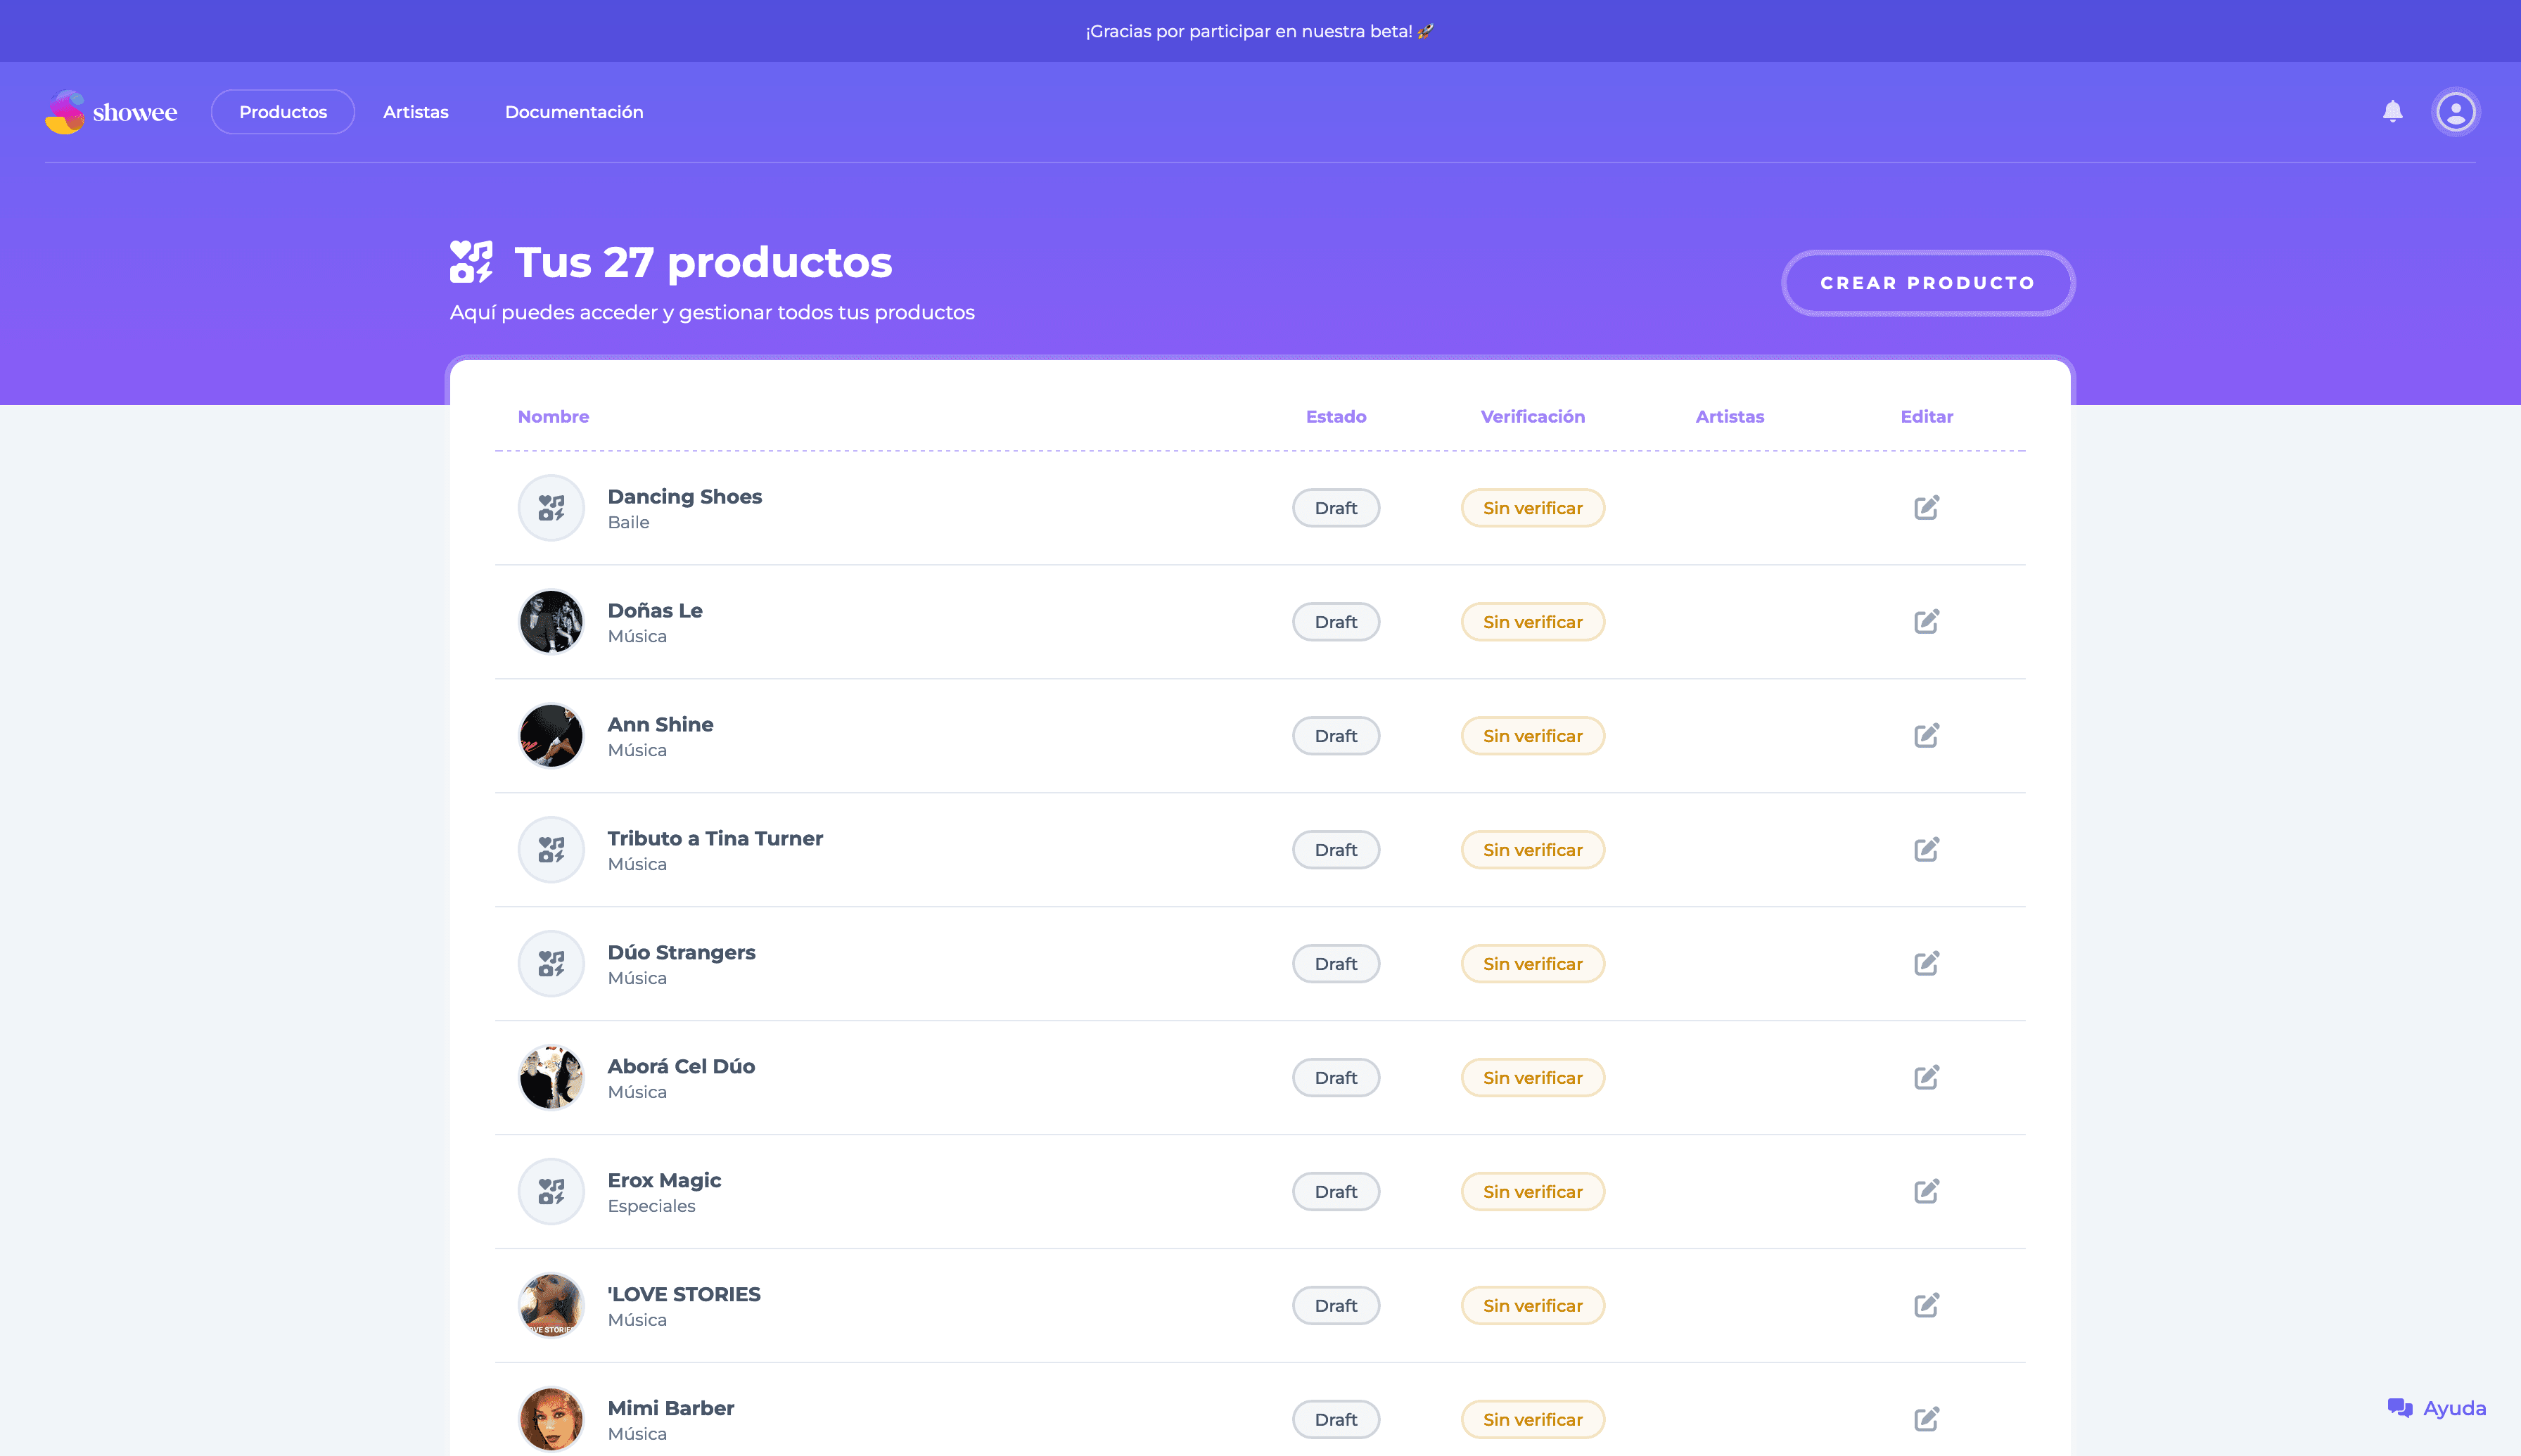Switch to the Artistas tab
The height and width of the screenshot is (1456, 2521).
tap(416, 111)
